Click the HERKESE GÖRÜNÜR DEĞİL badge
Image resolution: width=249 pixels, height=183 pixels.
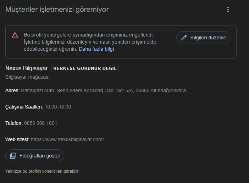[x=85, y=68]
